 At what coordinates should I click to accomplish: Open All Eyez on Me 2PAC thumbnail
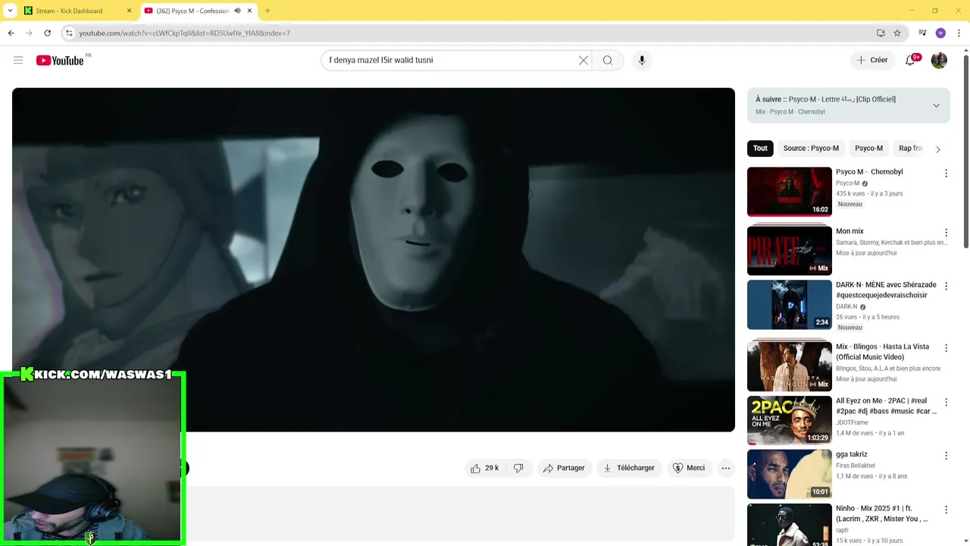[x=790, y=420]
